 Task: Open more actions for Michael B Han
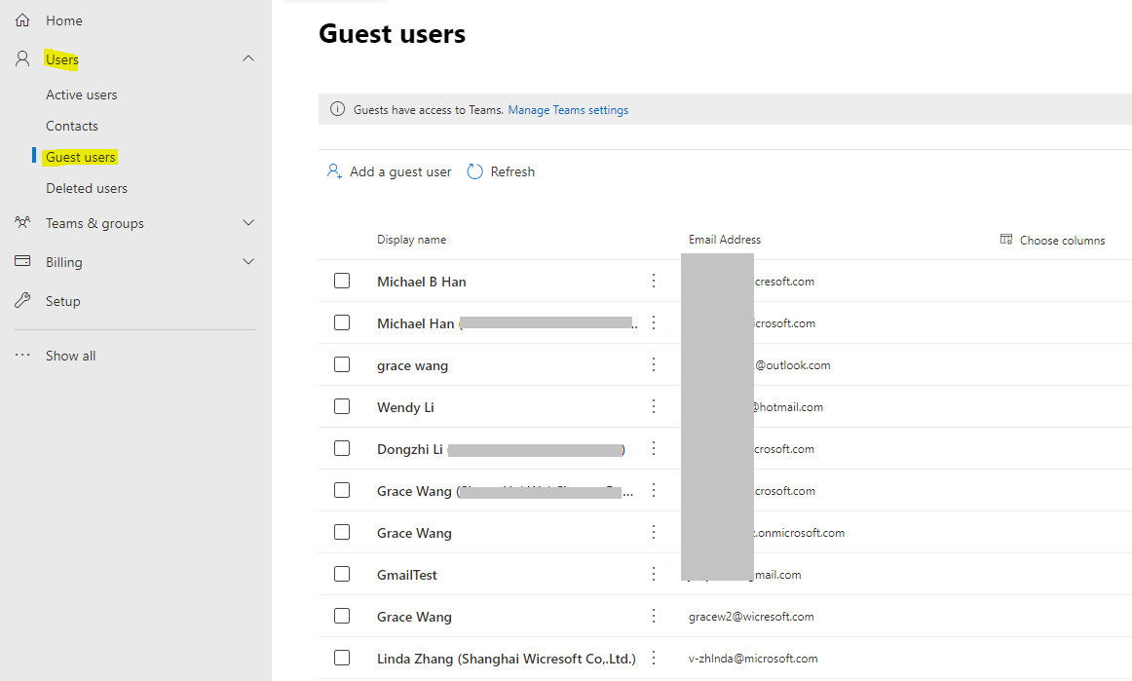[654, 281]
